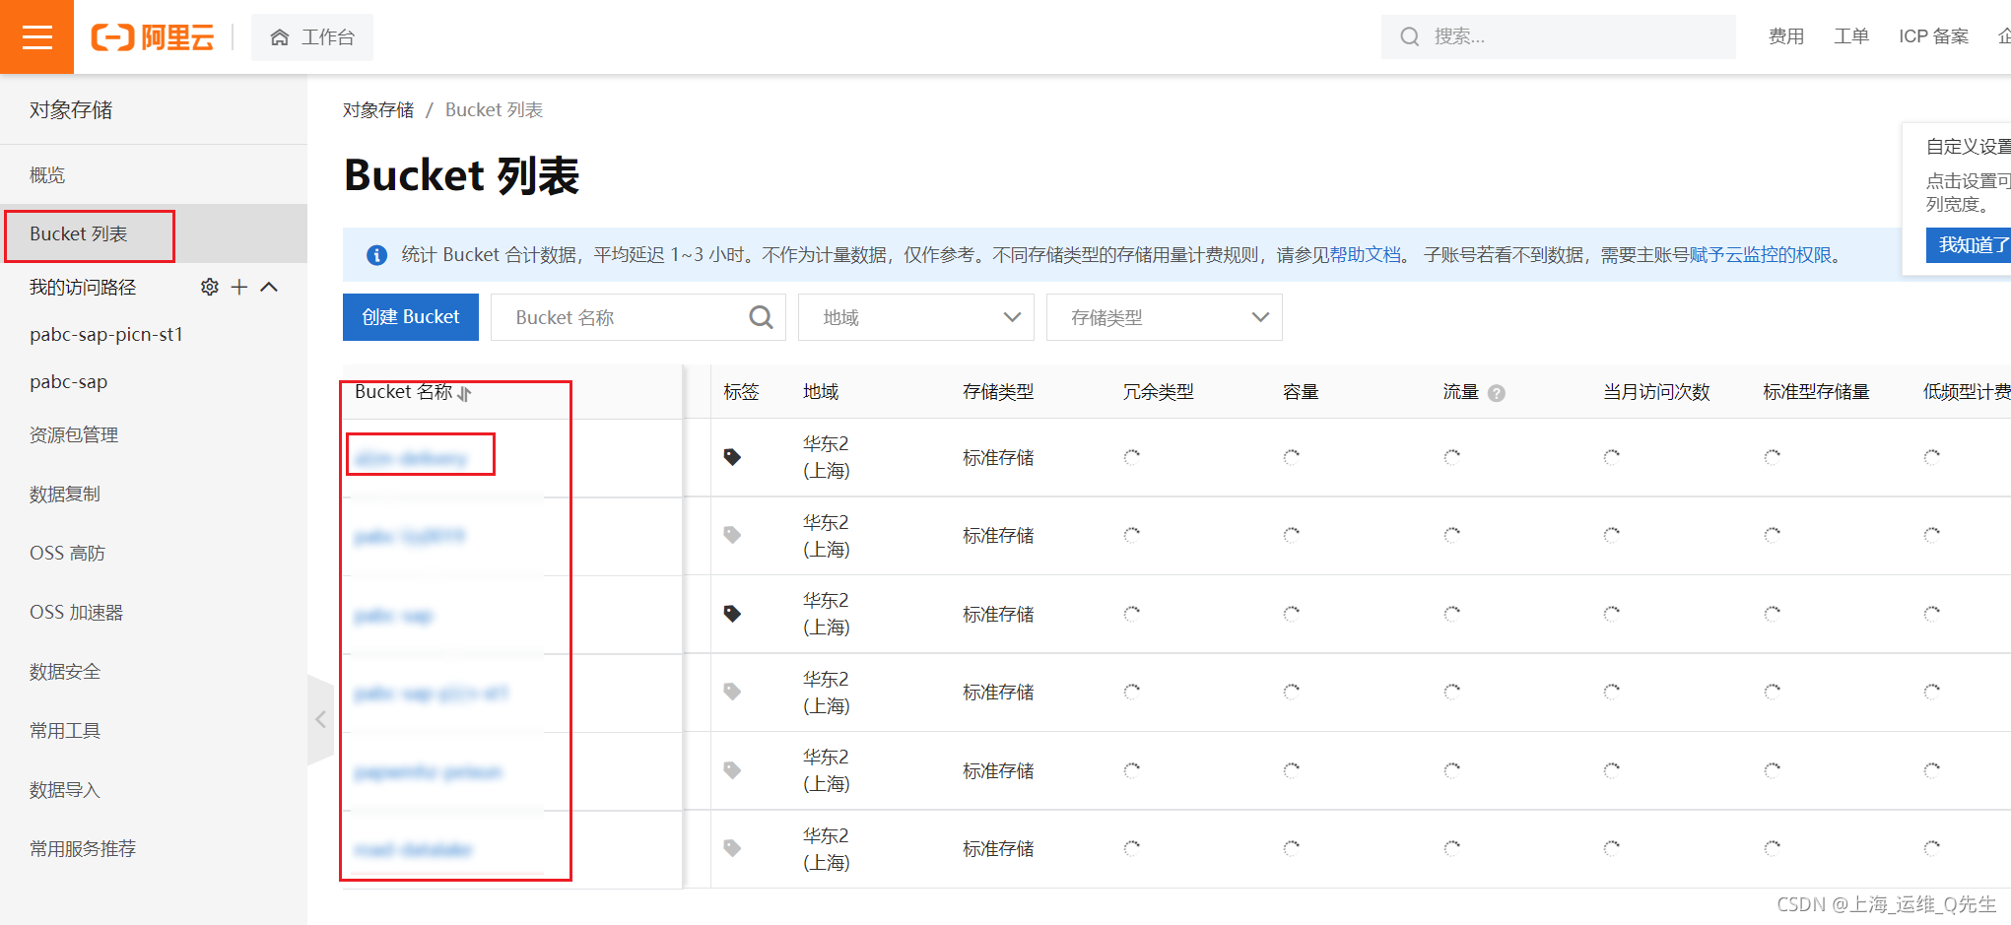Image resolution: width=2011 pixels, height=925 pixels.
Task: Open 数据复制 in sidebar
Action: click(65, 495)
